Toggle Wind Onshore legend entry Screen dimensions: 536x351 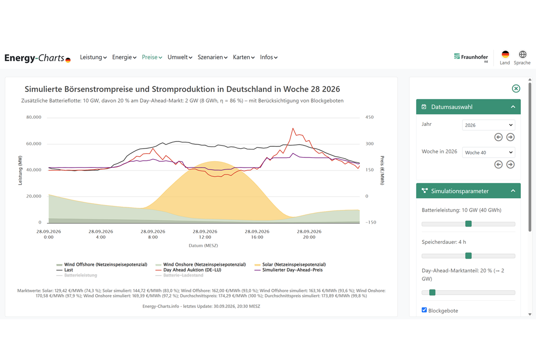click(200, 264)
